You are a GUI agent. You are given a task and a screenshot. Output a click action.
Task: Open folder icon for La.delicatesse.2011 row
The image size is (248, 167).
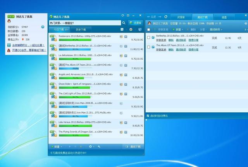click(121, 56)
